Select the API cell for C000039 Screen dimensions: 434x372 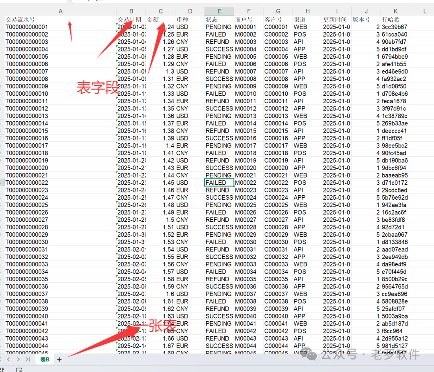pyautogui.click(x=307, y=309)
